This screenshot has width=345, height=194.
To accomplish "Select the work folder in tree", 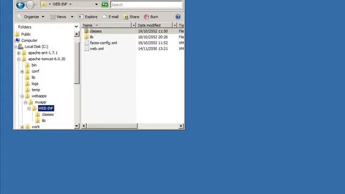I will point(36,127).
